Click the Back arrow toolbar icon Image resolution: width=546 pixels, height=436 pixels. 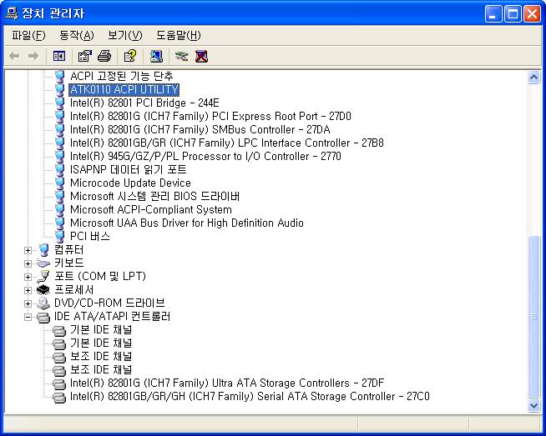[x=14, y=56]
